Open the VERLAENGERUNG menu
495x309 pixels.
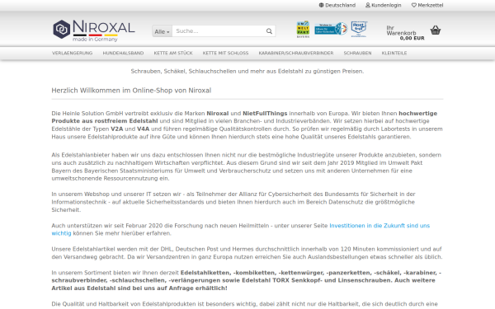(73, 53)
